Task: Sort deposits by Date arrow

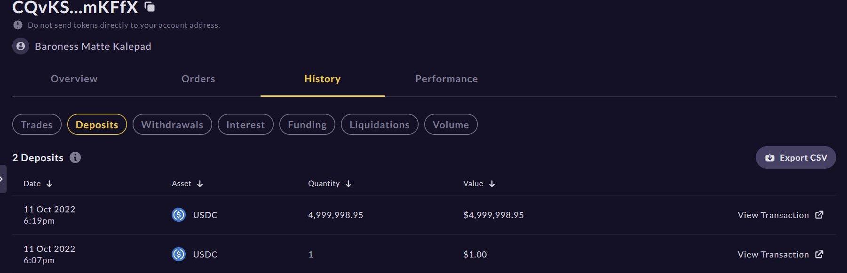Action: [x=49, y=184]
